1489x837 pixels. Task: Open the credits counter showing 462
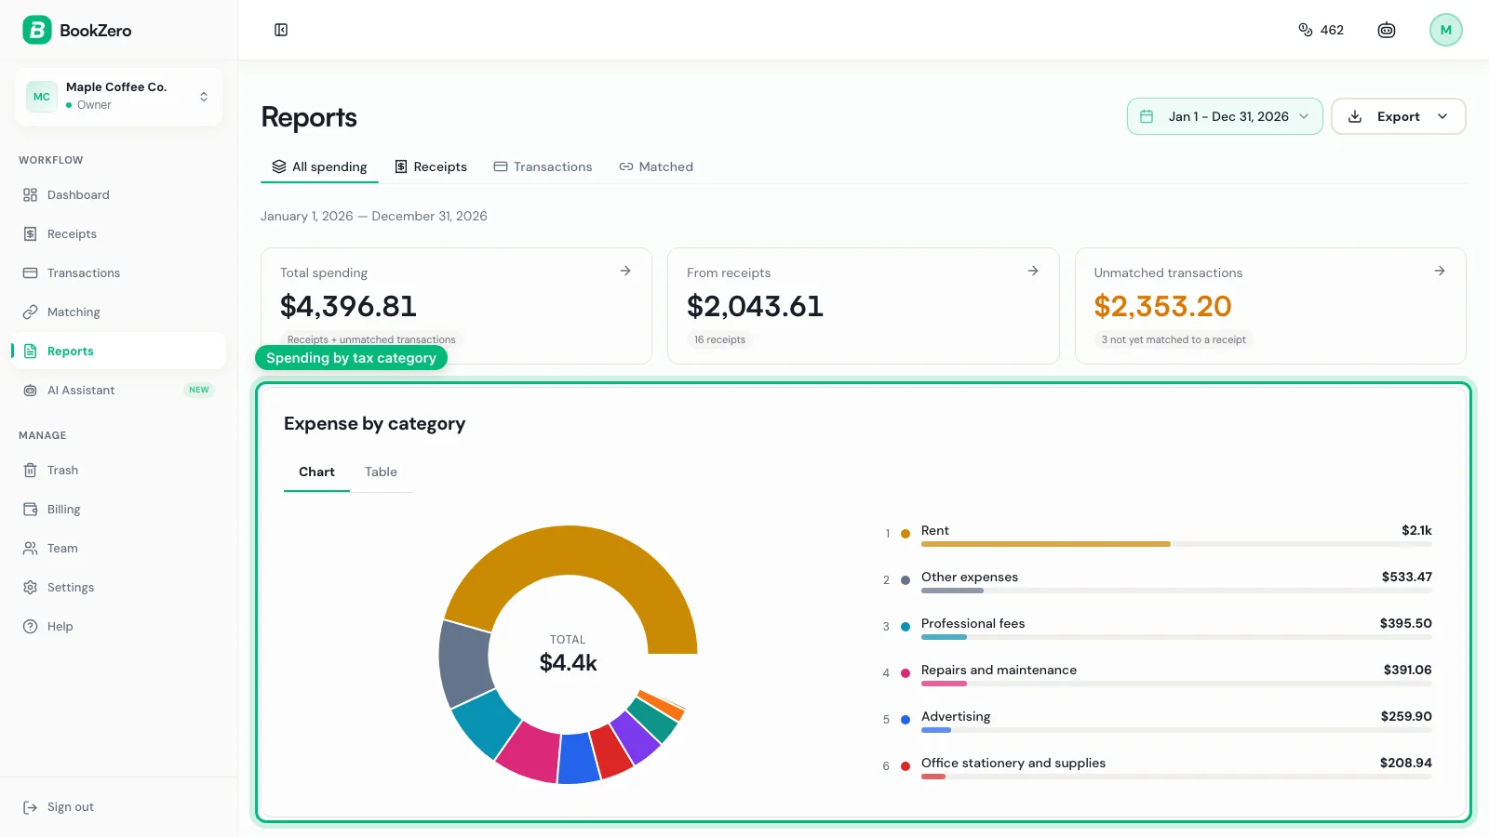[x=1321, y=30]
